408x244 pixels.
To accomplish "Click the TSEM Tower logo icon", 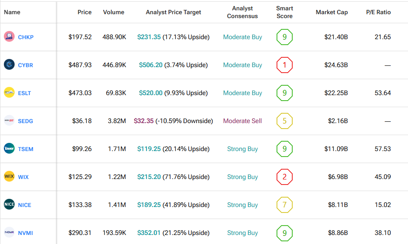I will 9,149.
